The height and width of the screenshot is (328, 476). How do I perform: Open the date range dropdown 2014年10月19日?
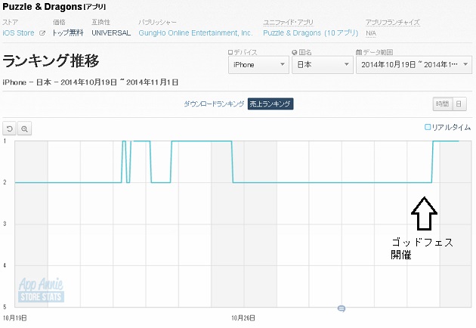tap(414, 65)
